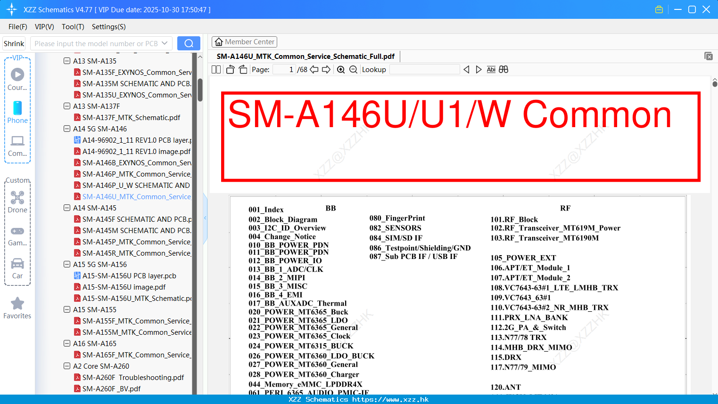Select the Game console category icon
Viewport: 718px width, 404px height.
tap(17, 231)
